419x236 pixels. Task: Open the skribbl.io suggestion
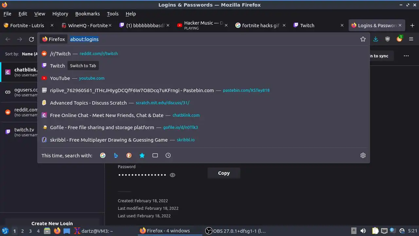(204, 140)
